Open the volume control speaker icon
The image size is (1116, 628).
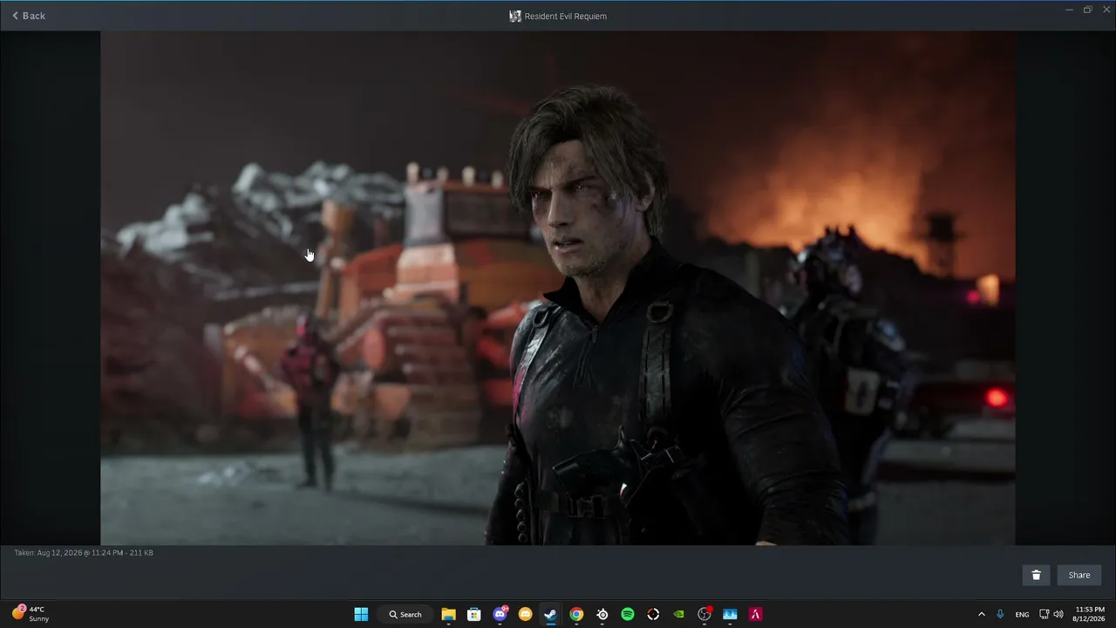(x=1058, y=614)
